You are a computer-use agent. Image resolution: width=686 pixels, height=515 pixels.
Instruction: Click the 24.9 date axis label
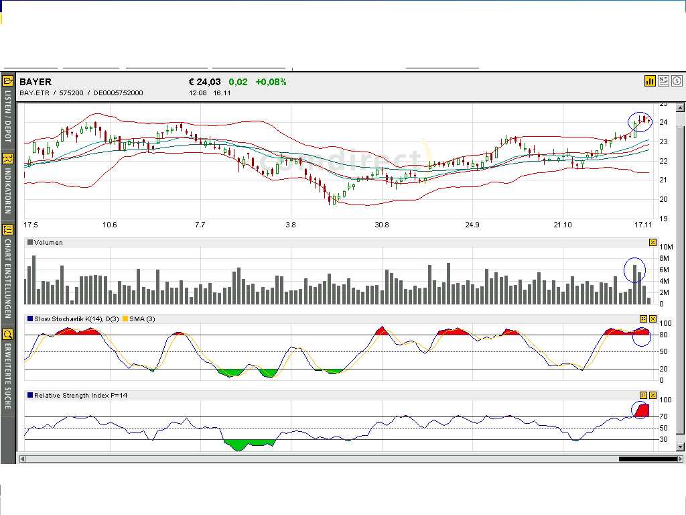click(x=472, y=225)
